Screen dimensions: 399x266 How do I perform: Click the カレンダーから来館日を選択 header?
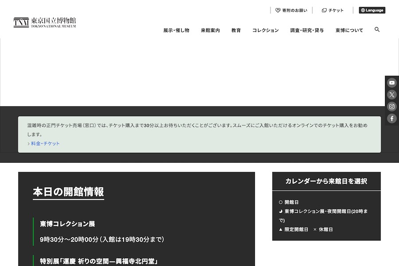326,181
